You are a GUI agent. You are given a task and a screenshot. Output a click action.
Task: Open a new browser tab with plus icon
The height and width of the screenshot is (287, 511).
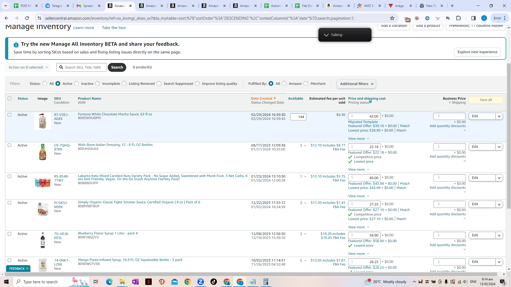point(452,6)
